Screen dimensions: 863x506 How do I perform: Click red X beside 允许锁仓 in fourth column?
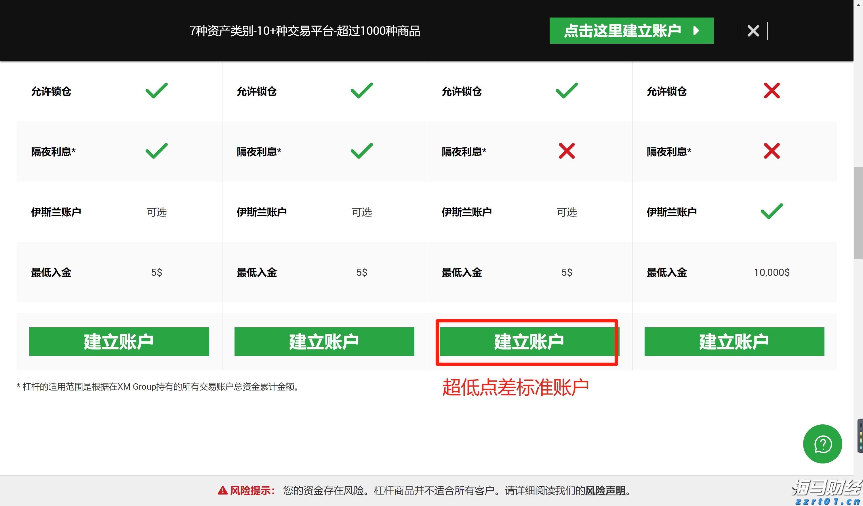point(772,90)
